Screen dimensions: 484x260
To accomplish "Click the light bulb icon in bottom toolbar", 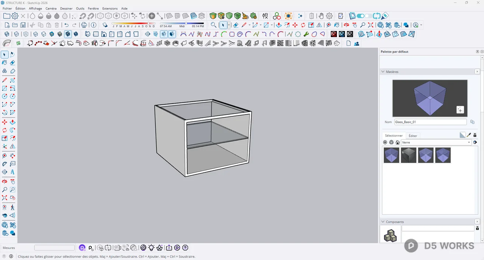I will (151, 248).
